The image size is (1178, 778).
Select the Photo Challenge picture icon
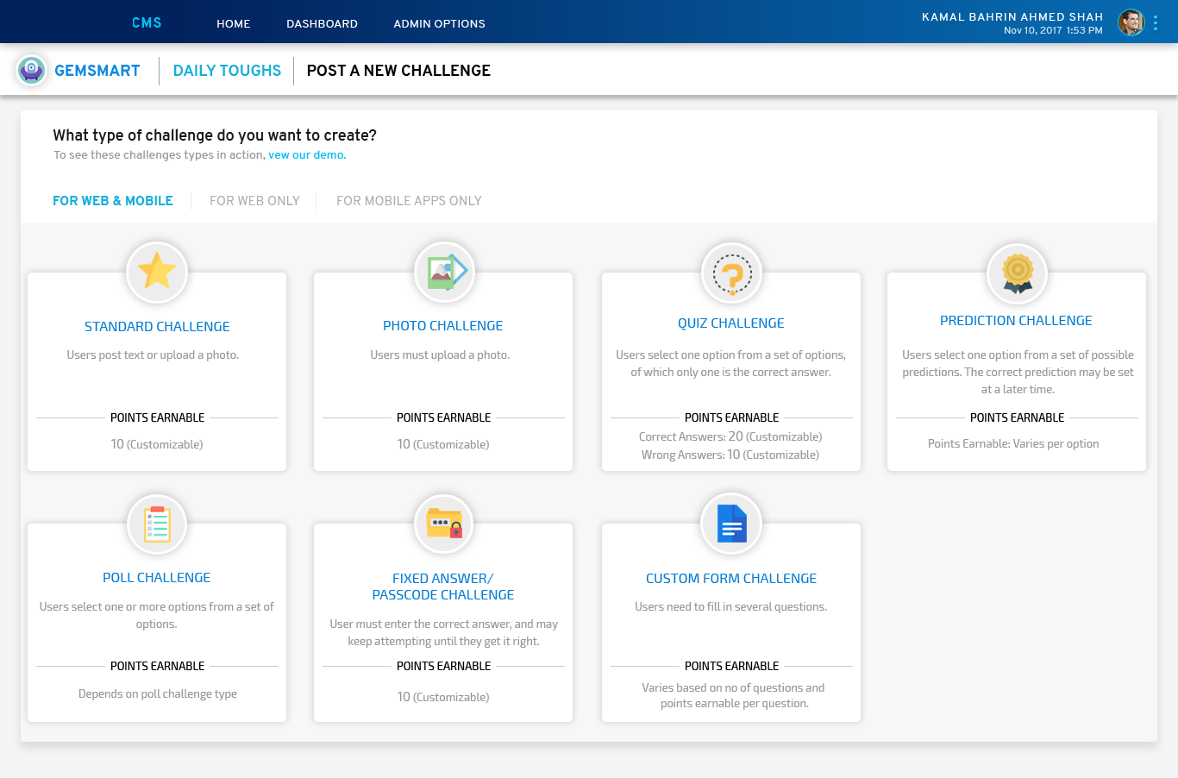(444, 272)
